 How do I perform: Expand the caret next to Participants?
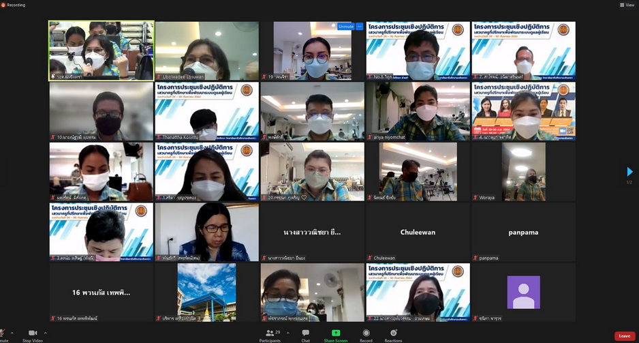point(287,333)
